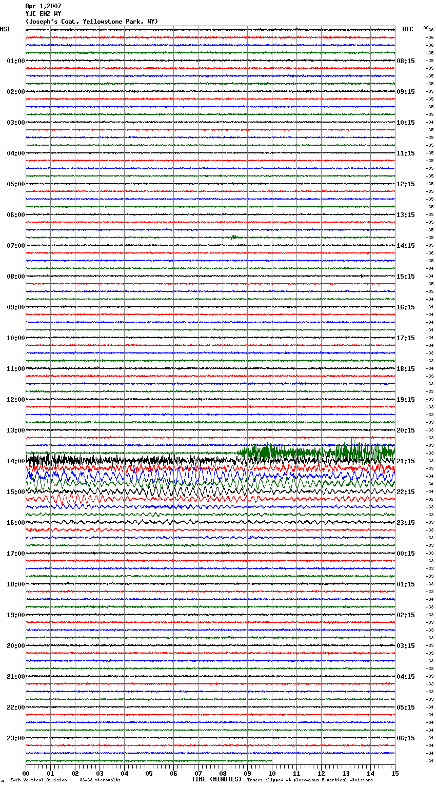Click the 14:00 MST time label
This screenshot has width=436, height=787.
[16, 461]
